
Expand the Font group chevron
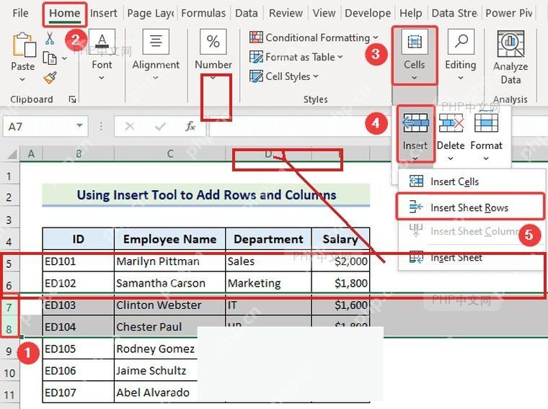pyautogui.click(x=102, y=78)
